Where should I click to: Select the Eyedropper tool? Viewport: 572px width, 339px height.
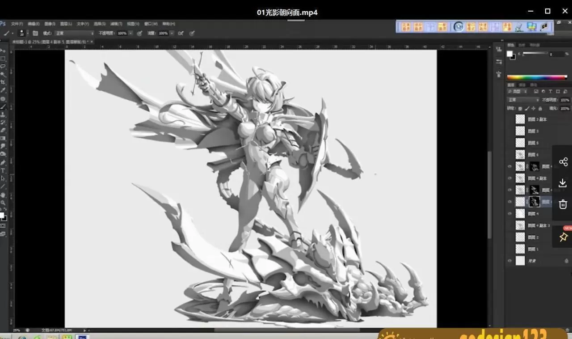click(3, 90)
